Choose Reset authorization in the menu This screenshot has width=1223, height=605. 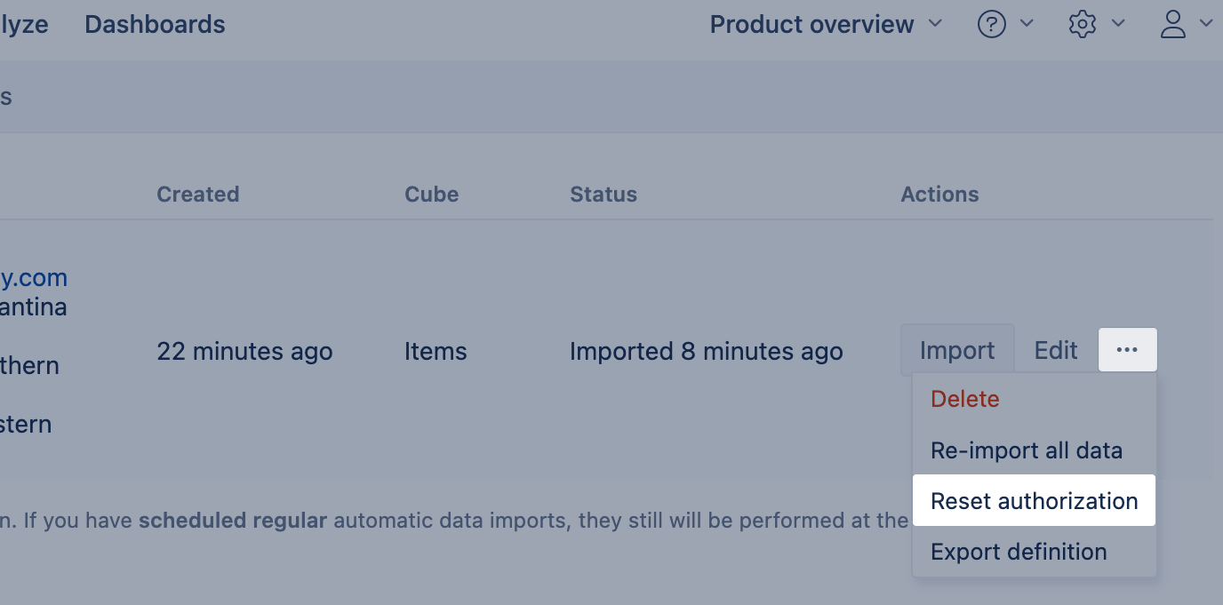tap(1034, 501)
